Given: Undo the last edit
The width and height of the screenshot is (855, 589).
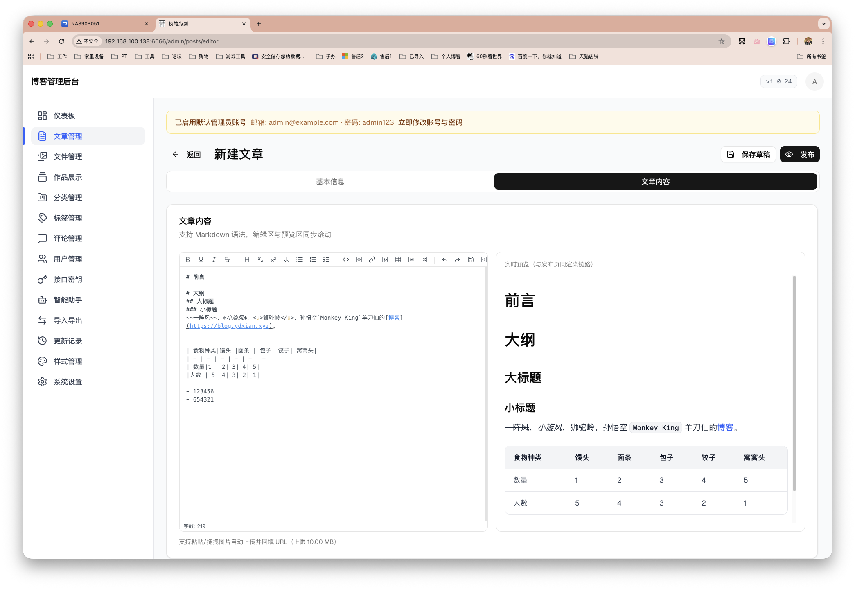Looking at the screenshot, I should [444, 260].
